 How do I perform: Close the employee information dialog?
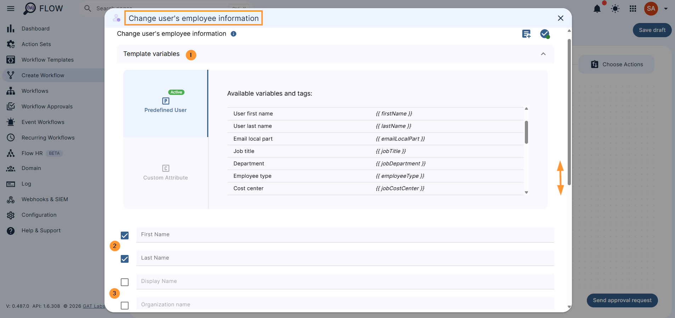(x=560, y=18)
